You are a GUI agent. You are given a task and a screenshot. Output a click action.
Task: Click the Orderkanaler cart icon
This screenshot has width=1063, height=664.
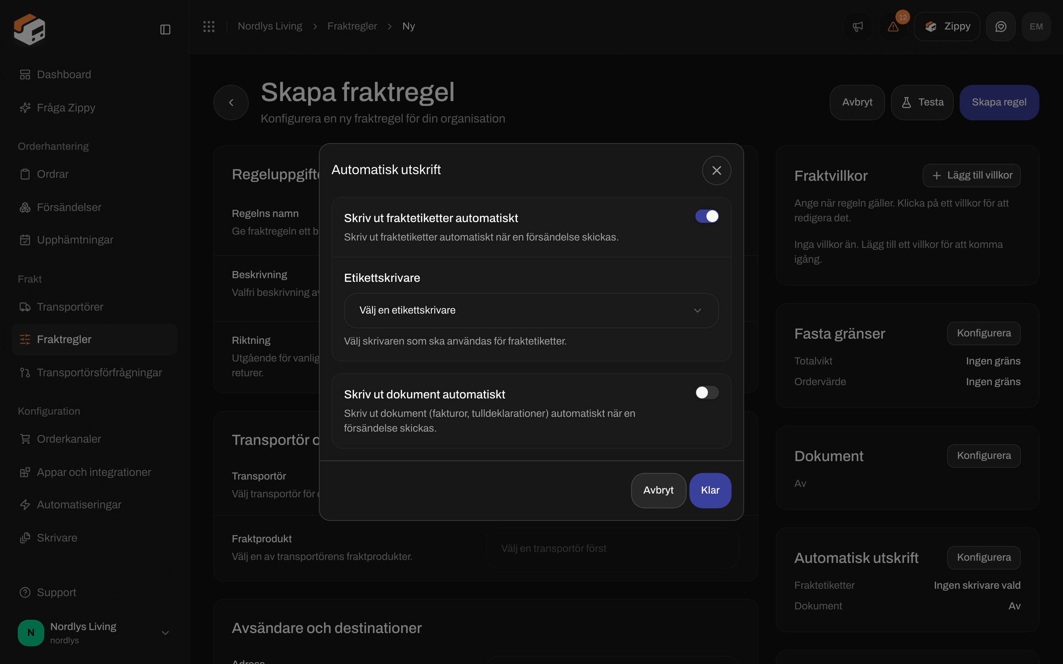(x=25, y=439)
